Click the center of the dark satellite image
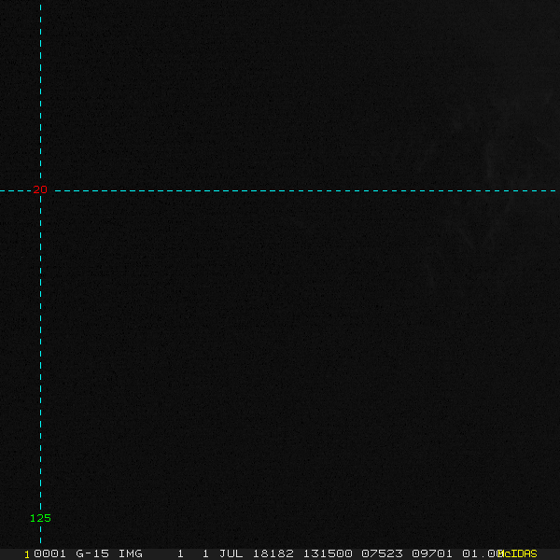 280,271
